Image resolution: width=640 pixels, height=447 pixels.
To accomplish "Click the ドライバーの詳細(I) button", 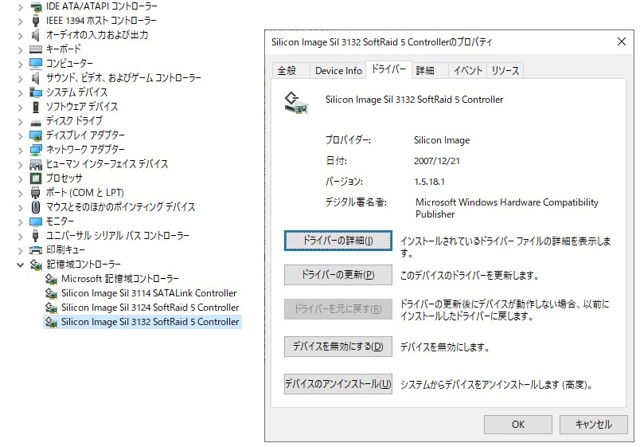I will coord(338,241).
